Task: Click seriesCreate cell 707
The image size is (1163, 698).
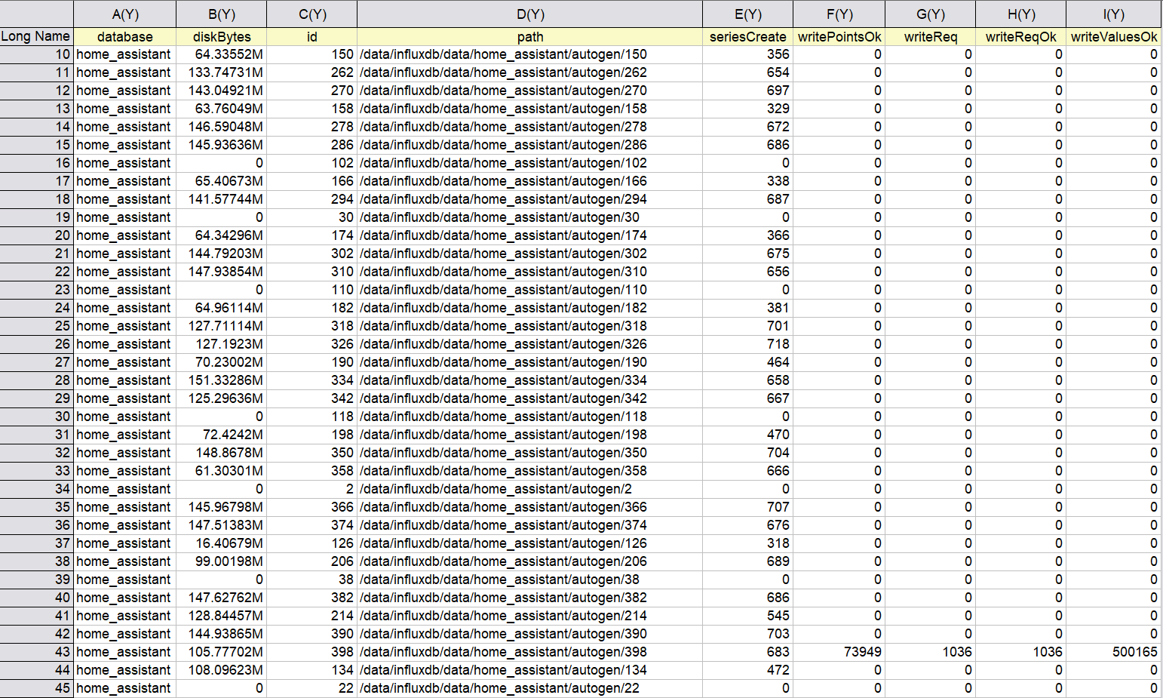Action: tap(747, 507)
